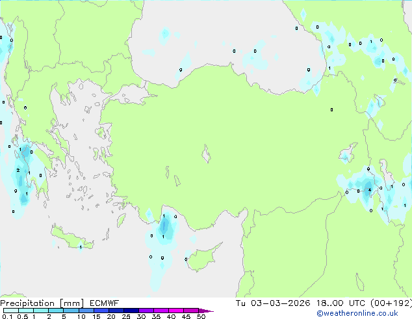Click the legend tick label '50'
The width and height of the screenshot is (412, 319).
coord(201,316)
